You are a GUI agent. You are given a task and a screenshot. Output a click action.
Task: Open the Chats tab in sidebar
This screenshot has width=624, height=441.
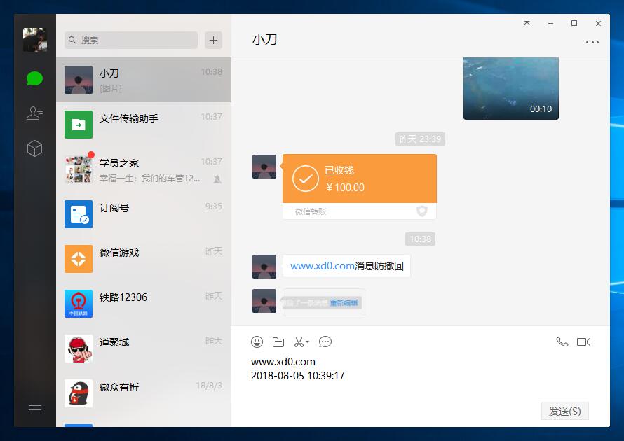tap(34, 78)
